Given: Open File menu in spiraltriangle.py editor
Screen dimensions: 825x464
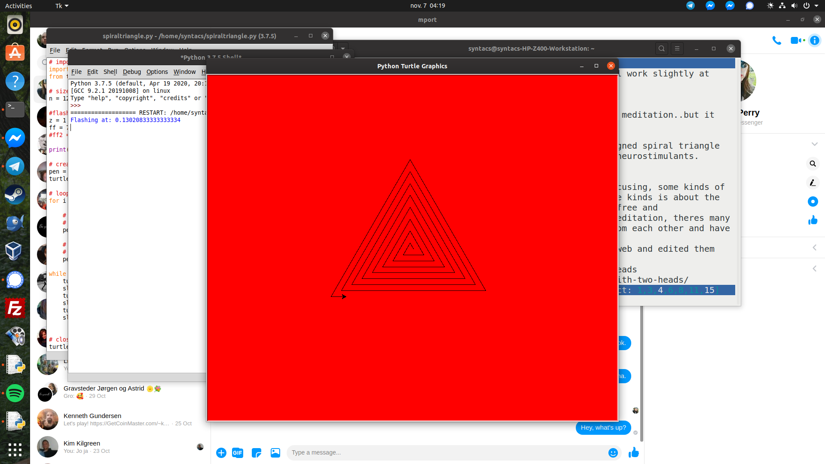Looking at the screenshot, I should tap(55, 50).
